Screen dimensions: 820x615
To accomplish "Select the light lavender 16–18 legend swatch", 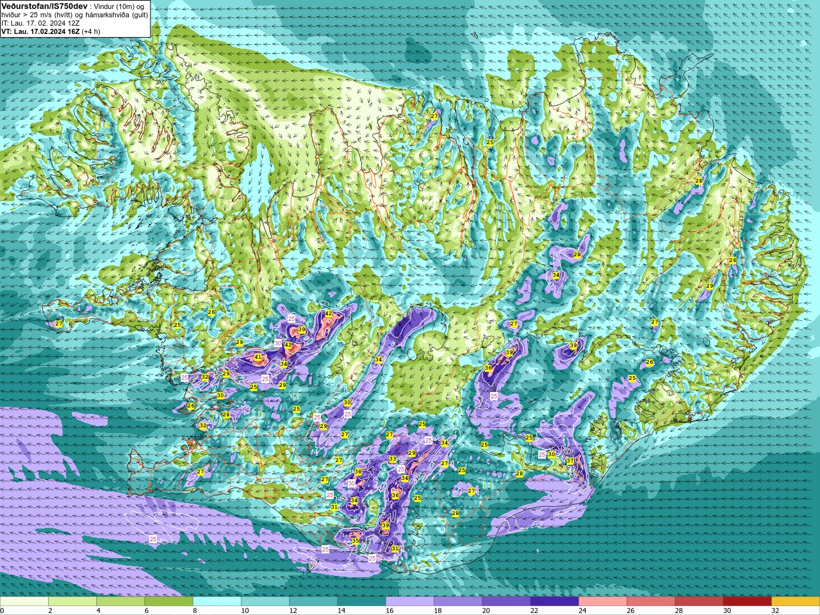I will pos(410,602).
